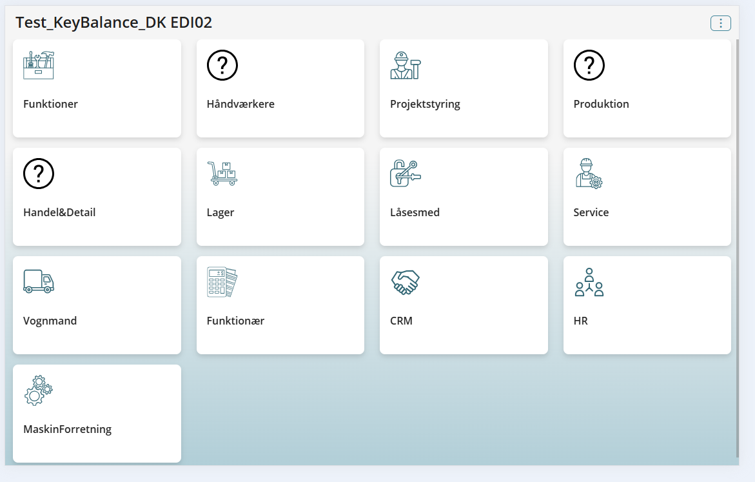755x482 pixels.
Task: Click the Test_KeyBalance_DK EDI02 title
Action: pos(113,23)
